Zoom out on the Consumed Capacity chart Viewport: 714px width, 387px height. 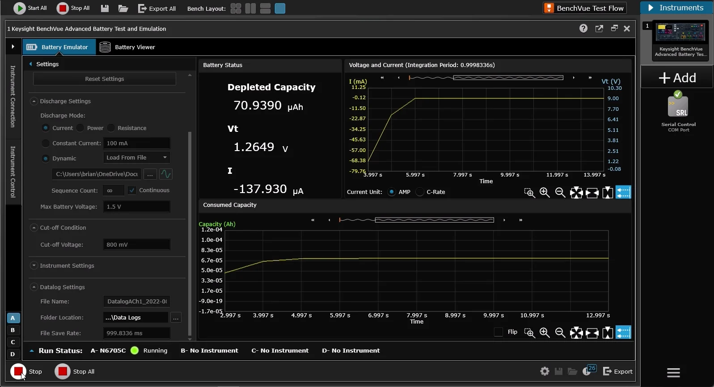560,332
